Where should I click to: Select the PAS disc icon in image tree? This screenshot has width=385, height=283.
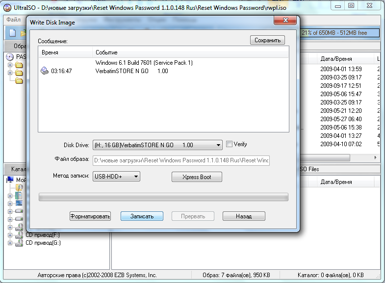click(x=9, y=57)
